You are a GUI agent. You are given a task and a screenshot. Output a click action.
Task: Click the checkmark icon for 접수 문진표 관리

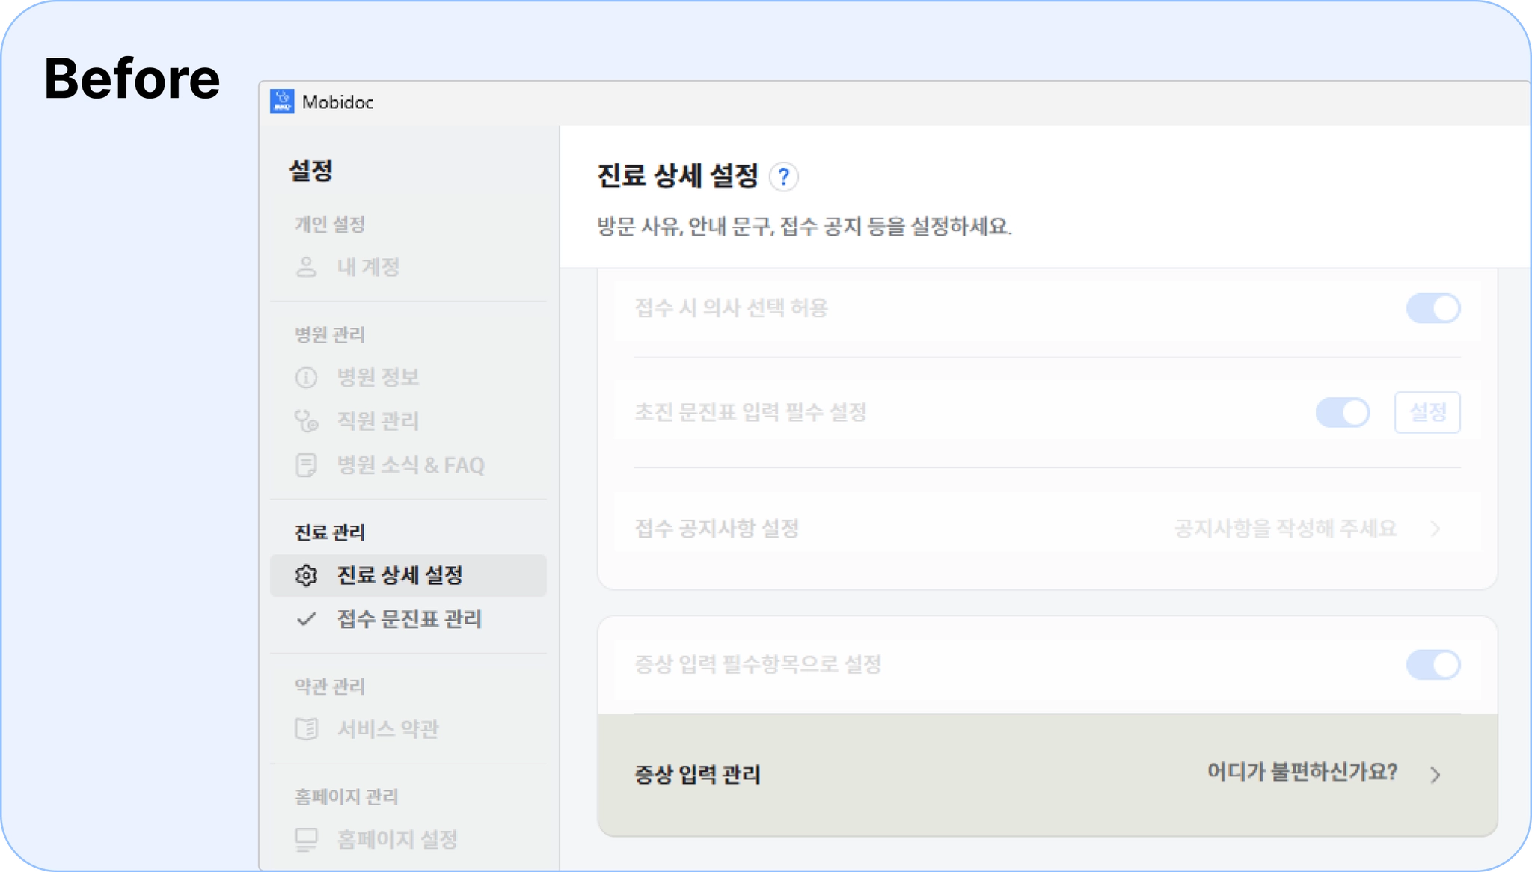coord(306,619)
